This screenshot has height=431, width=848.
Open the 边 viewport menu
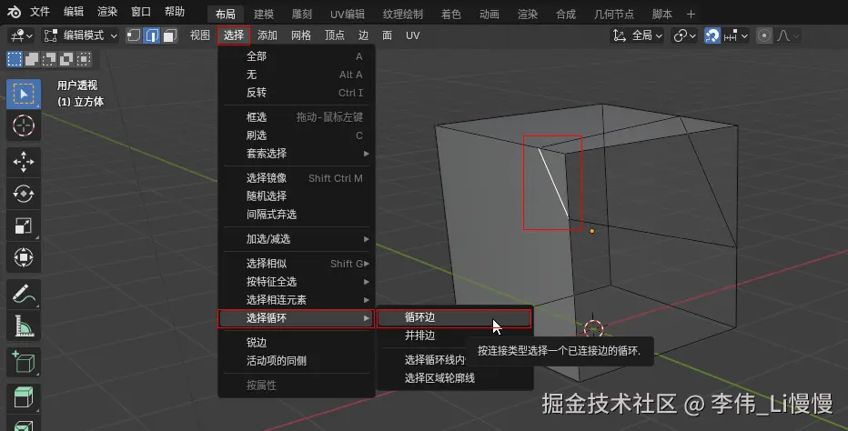[363, 35]
